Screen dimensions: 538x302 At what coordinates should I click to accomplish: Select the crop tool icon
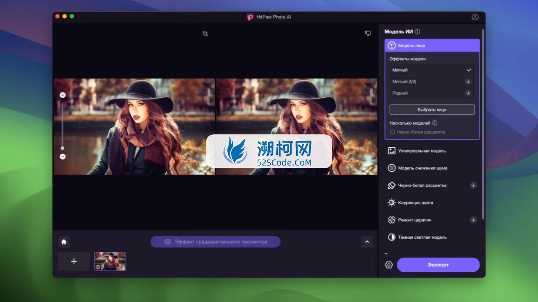[205, 34]
